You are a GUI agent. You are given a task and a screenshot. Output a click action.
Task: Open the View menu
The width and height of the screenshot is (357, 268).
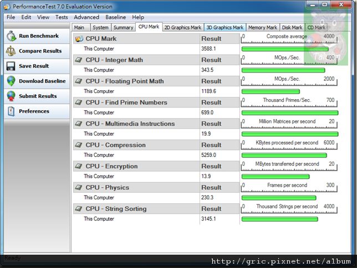coord(43,17)
